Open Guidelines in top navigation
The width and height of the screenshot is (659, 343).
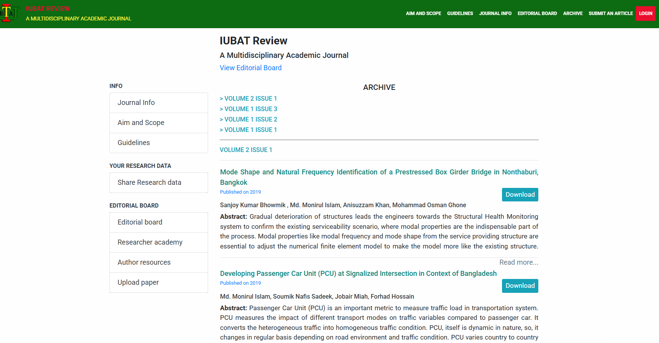click(460, 14)
